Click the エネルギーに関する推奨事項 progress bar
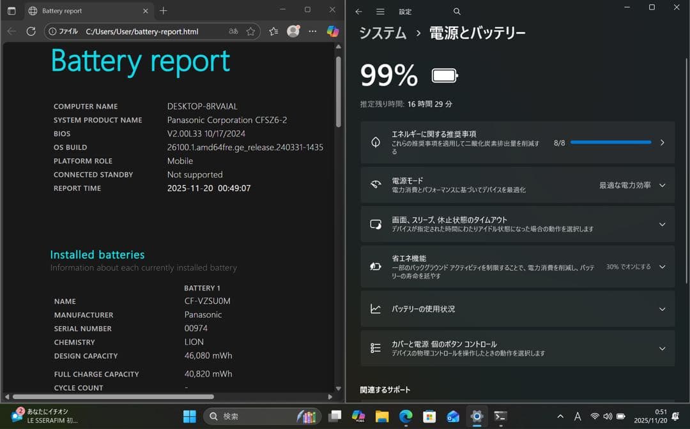This screenshot has height=429, width=690. (x=610, y=142)
